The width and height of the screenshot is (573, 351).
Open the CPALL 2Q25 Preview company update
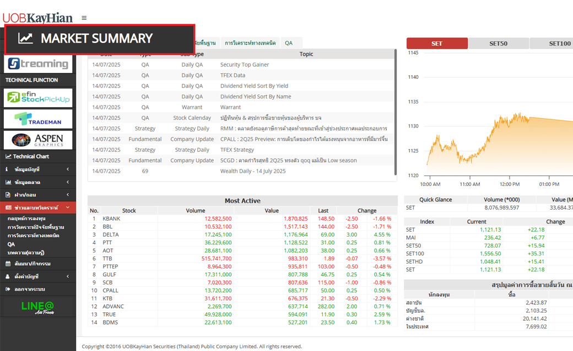(304, 139)
